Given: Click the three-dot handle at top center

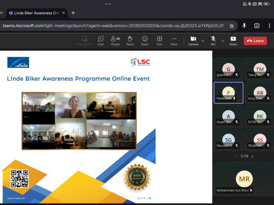Looking at the screenshot, I should (108, 4).
